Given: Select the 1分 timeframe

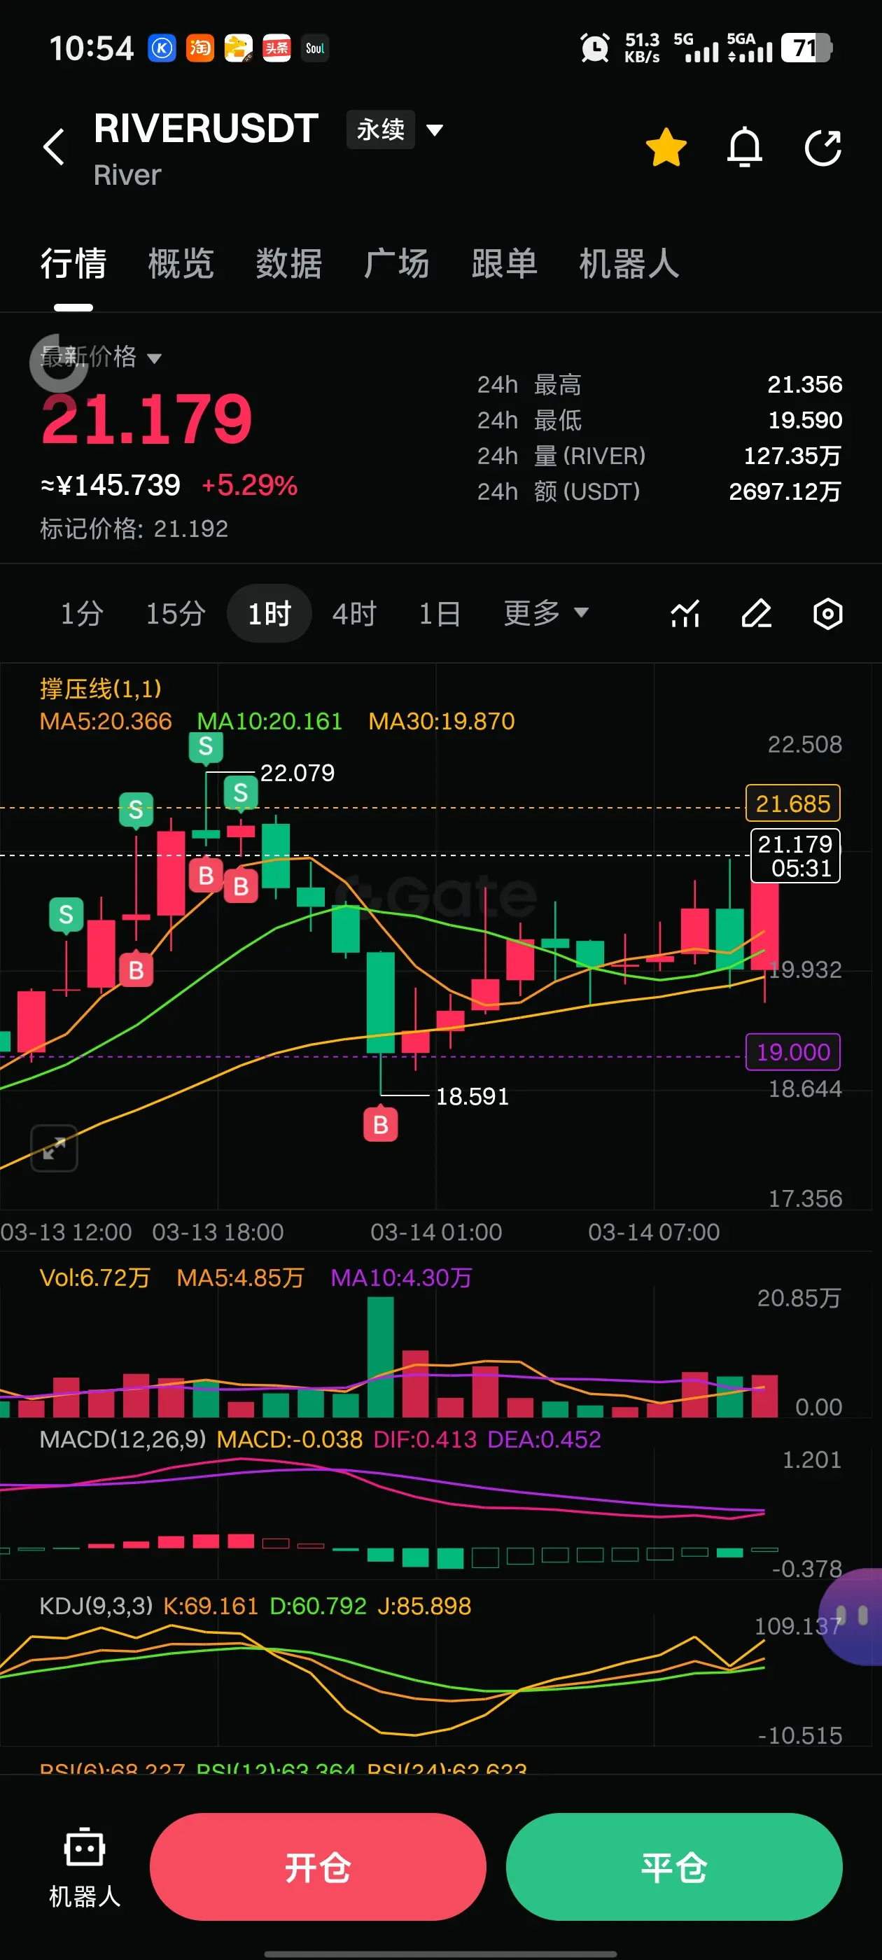Looking at the screenshot, I should coord(82,613).
